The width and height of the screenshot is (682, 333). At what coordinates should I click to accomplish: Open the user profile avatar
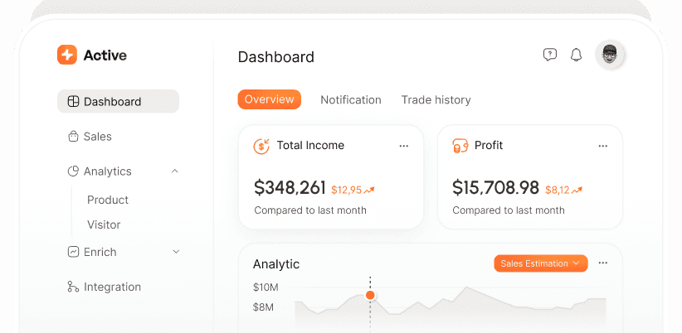coord(610,55)
